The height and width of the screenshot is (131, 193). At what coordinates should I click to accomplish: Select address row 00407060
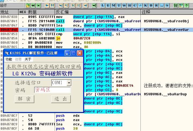tap(9, 43)
